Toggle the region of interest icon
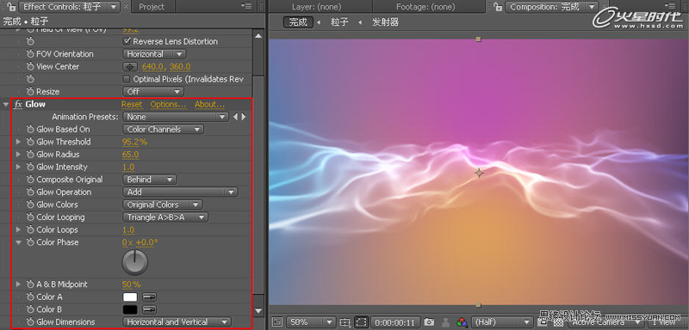The height and width of the screenshot is (330, 689). click(360, 322)
